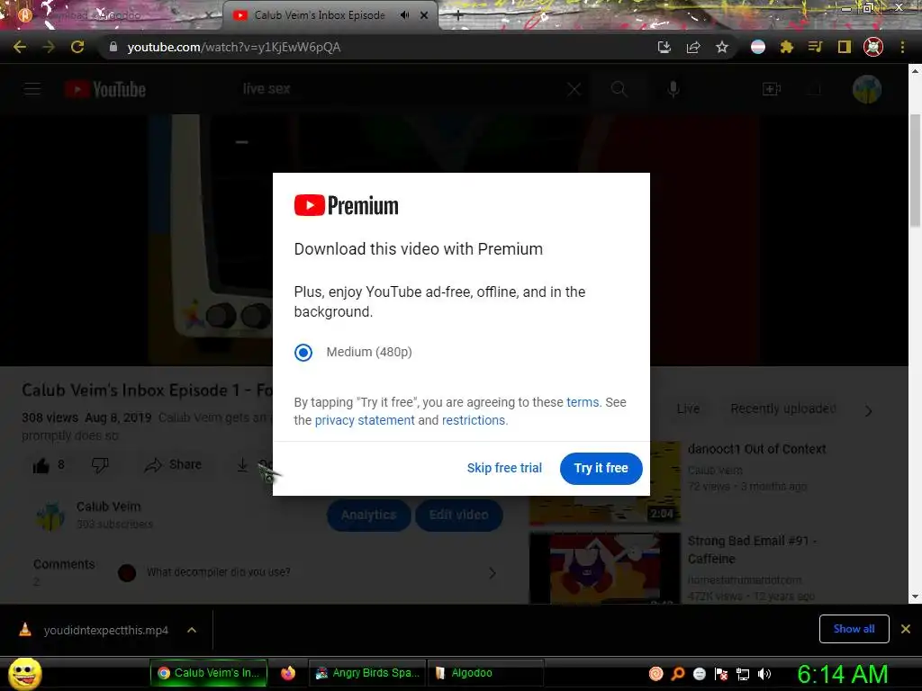Click the Share button under video

coord(173,465)
